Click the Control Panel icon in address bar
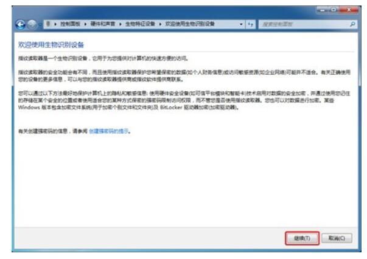367x259 pixels. 48,24
